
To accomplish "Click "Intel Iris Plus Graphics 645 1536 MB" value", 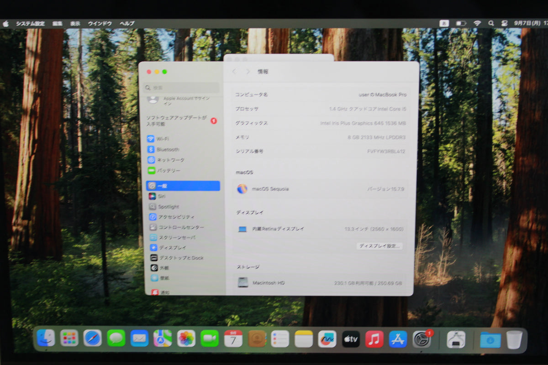I will click(x=363, y=123).
